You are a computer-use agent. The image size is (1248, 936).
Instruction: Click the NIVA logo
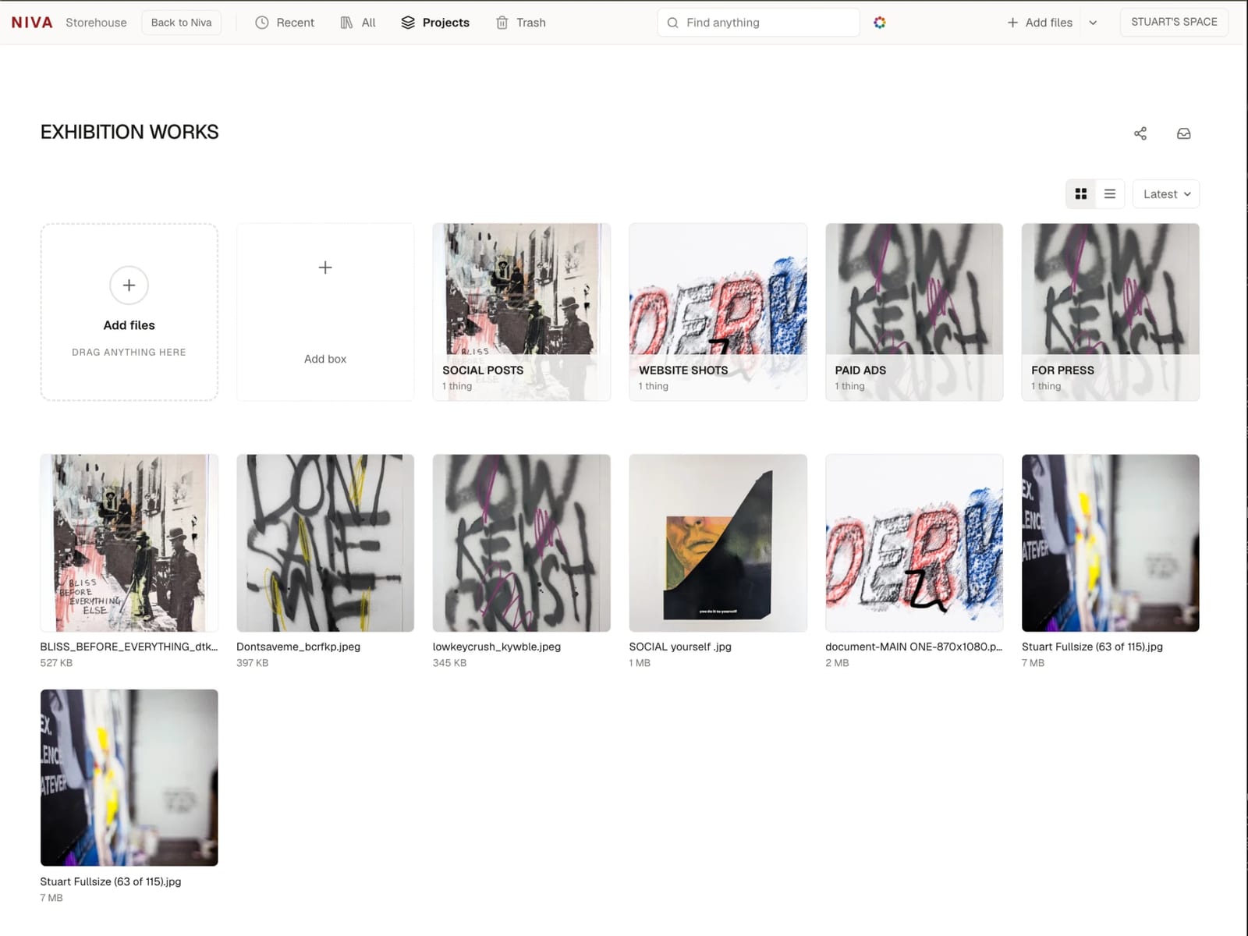[32, 23]
